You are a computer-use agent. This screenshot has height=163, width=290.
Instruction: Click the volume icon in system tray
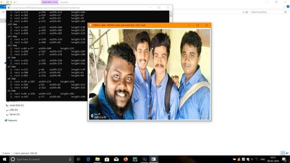pyautogui.click(x=252, y=159)
